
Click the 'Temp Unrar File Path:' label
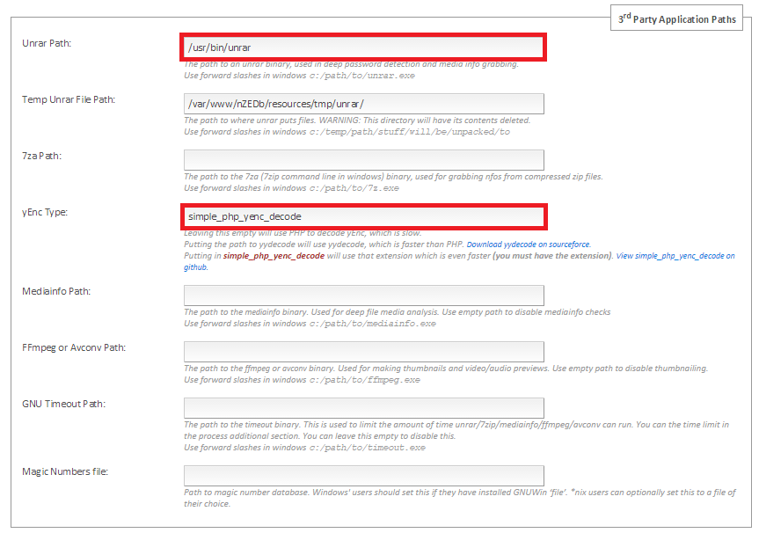coord(69,99)
